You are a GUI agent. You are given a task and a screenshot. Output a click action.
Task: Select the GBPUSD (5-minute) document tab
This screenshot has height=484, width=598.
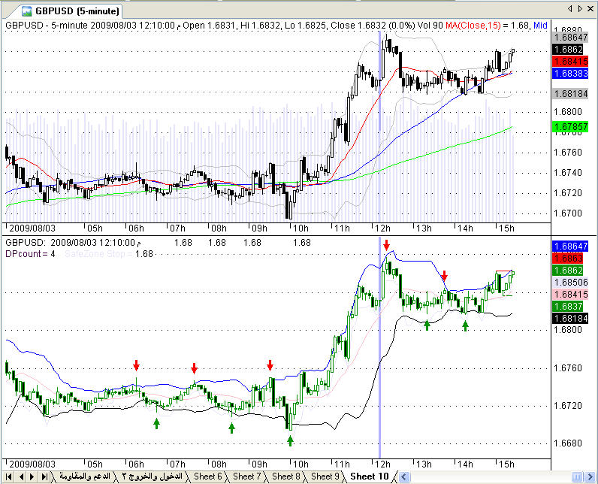coord(66,11)
